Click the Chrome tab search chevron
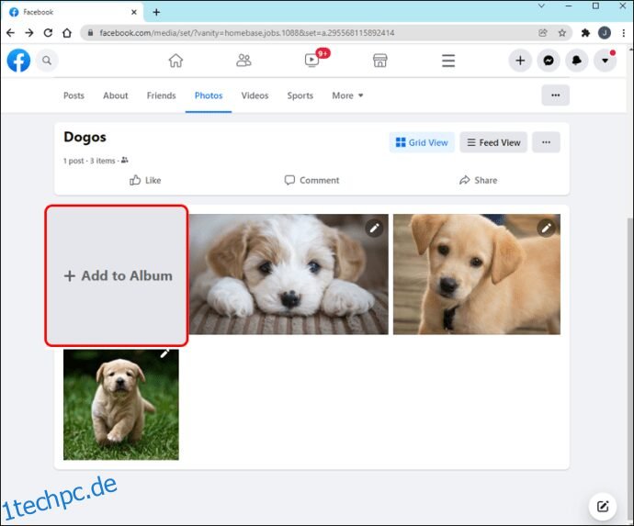The height and width of the screenshot is (526, 634). coord(541,6)
